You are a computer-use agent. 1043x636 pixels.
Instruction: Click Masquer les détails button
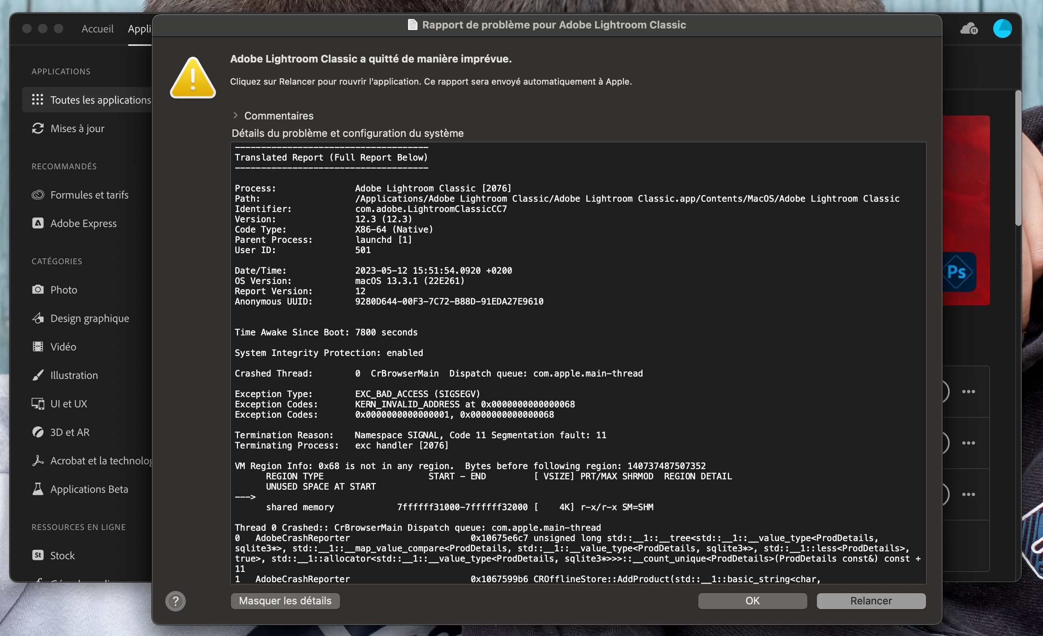click(x=285, y=601)
